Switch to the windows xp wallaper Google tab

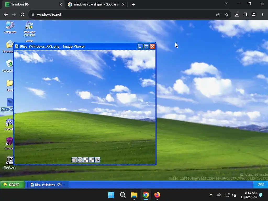click(x=96, y=4)
